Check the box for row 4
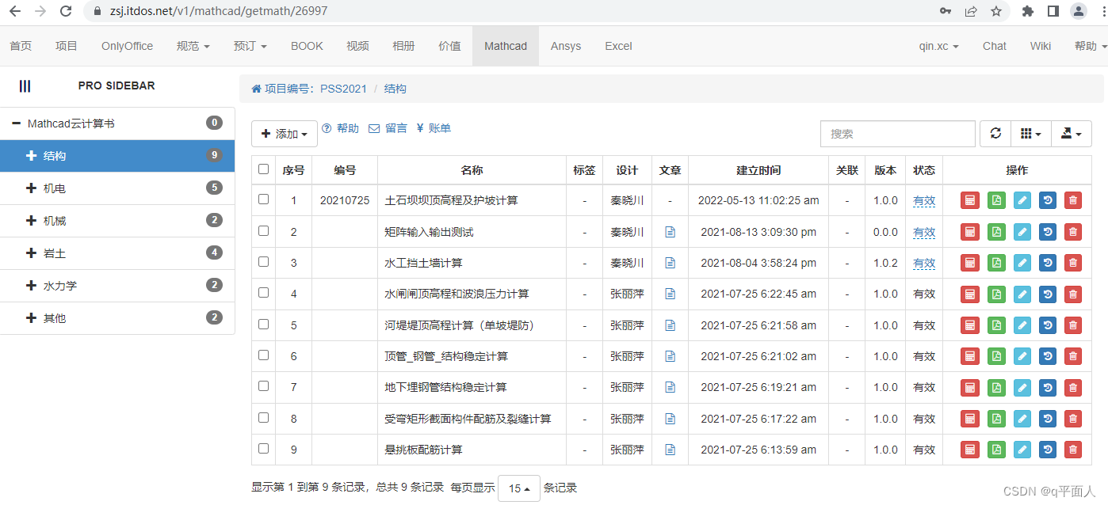The image size is (1108, 505). click(x=264, y=293)
